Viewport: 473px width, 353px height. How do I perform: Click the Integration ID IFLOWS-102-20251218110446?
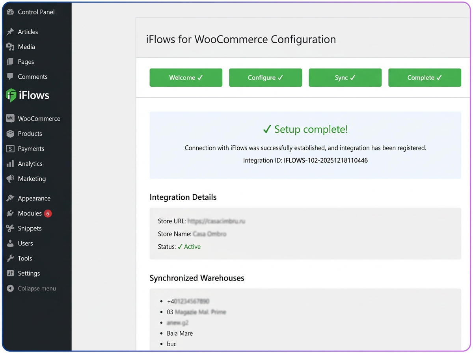[326, 160]
